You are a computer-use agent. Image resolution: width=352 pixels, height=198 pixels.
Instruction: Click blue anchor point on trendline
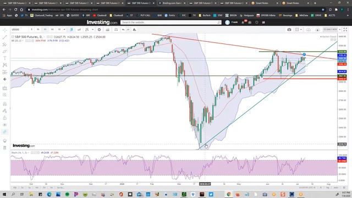(304, 54)
